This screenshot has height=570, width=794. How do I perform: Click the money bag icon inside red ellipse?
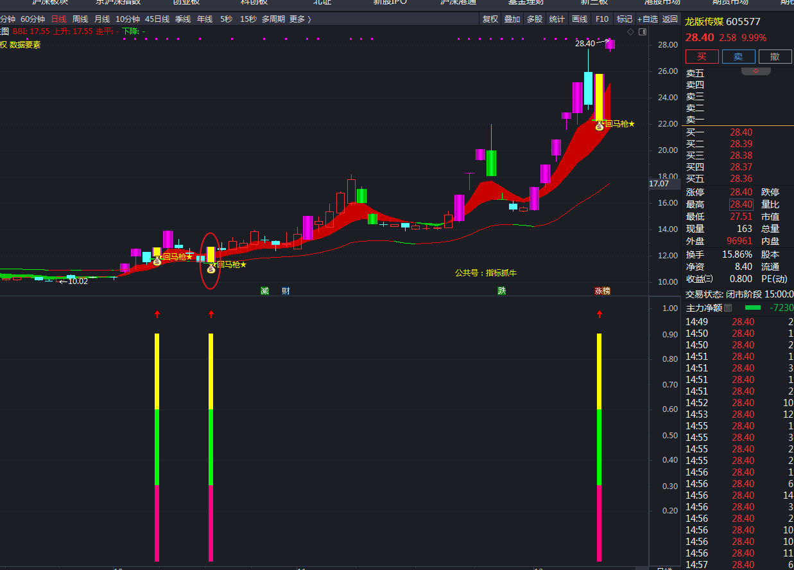point(211,270)
